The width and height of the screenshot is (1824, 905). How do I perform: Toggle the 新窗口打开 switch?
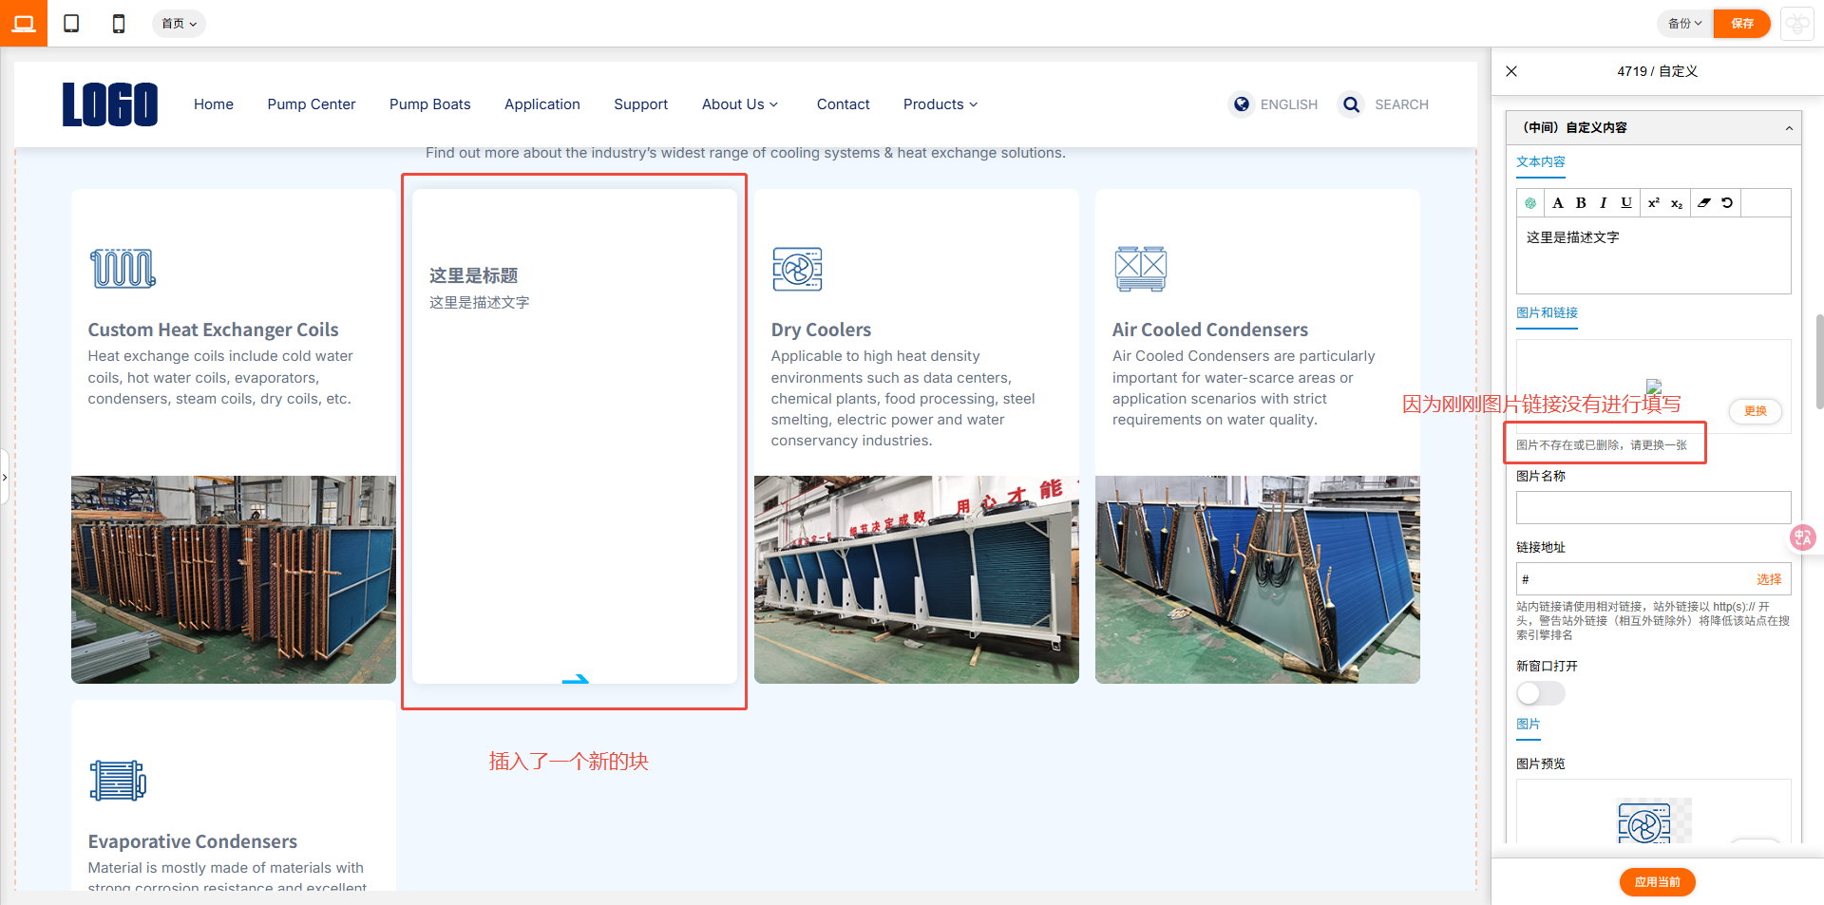pos(1540,693)
